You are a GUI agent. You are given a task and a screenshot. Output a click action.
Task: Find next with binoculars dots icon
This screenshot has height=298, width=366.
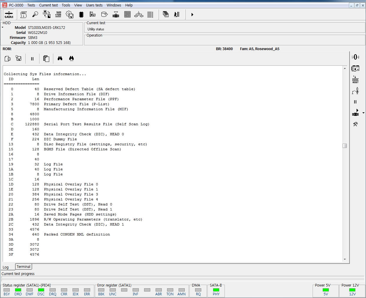click(71, 58)
